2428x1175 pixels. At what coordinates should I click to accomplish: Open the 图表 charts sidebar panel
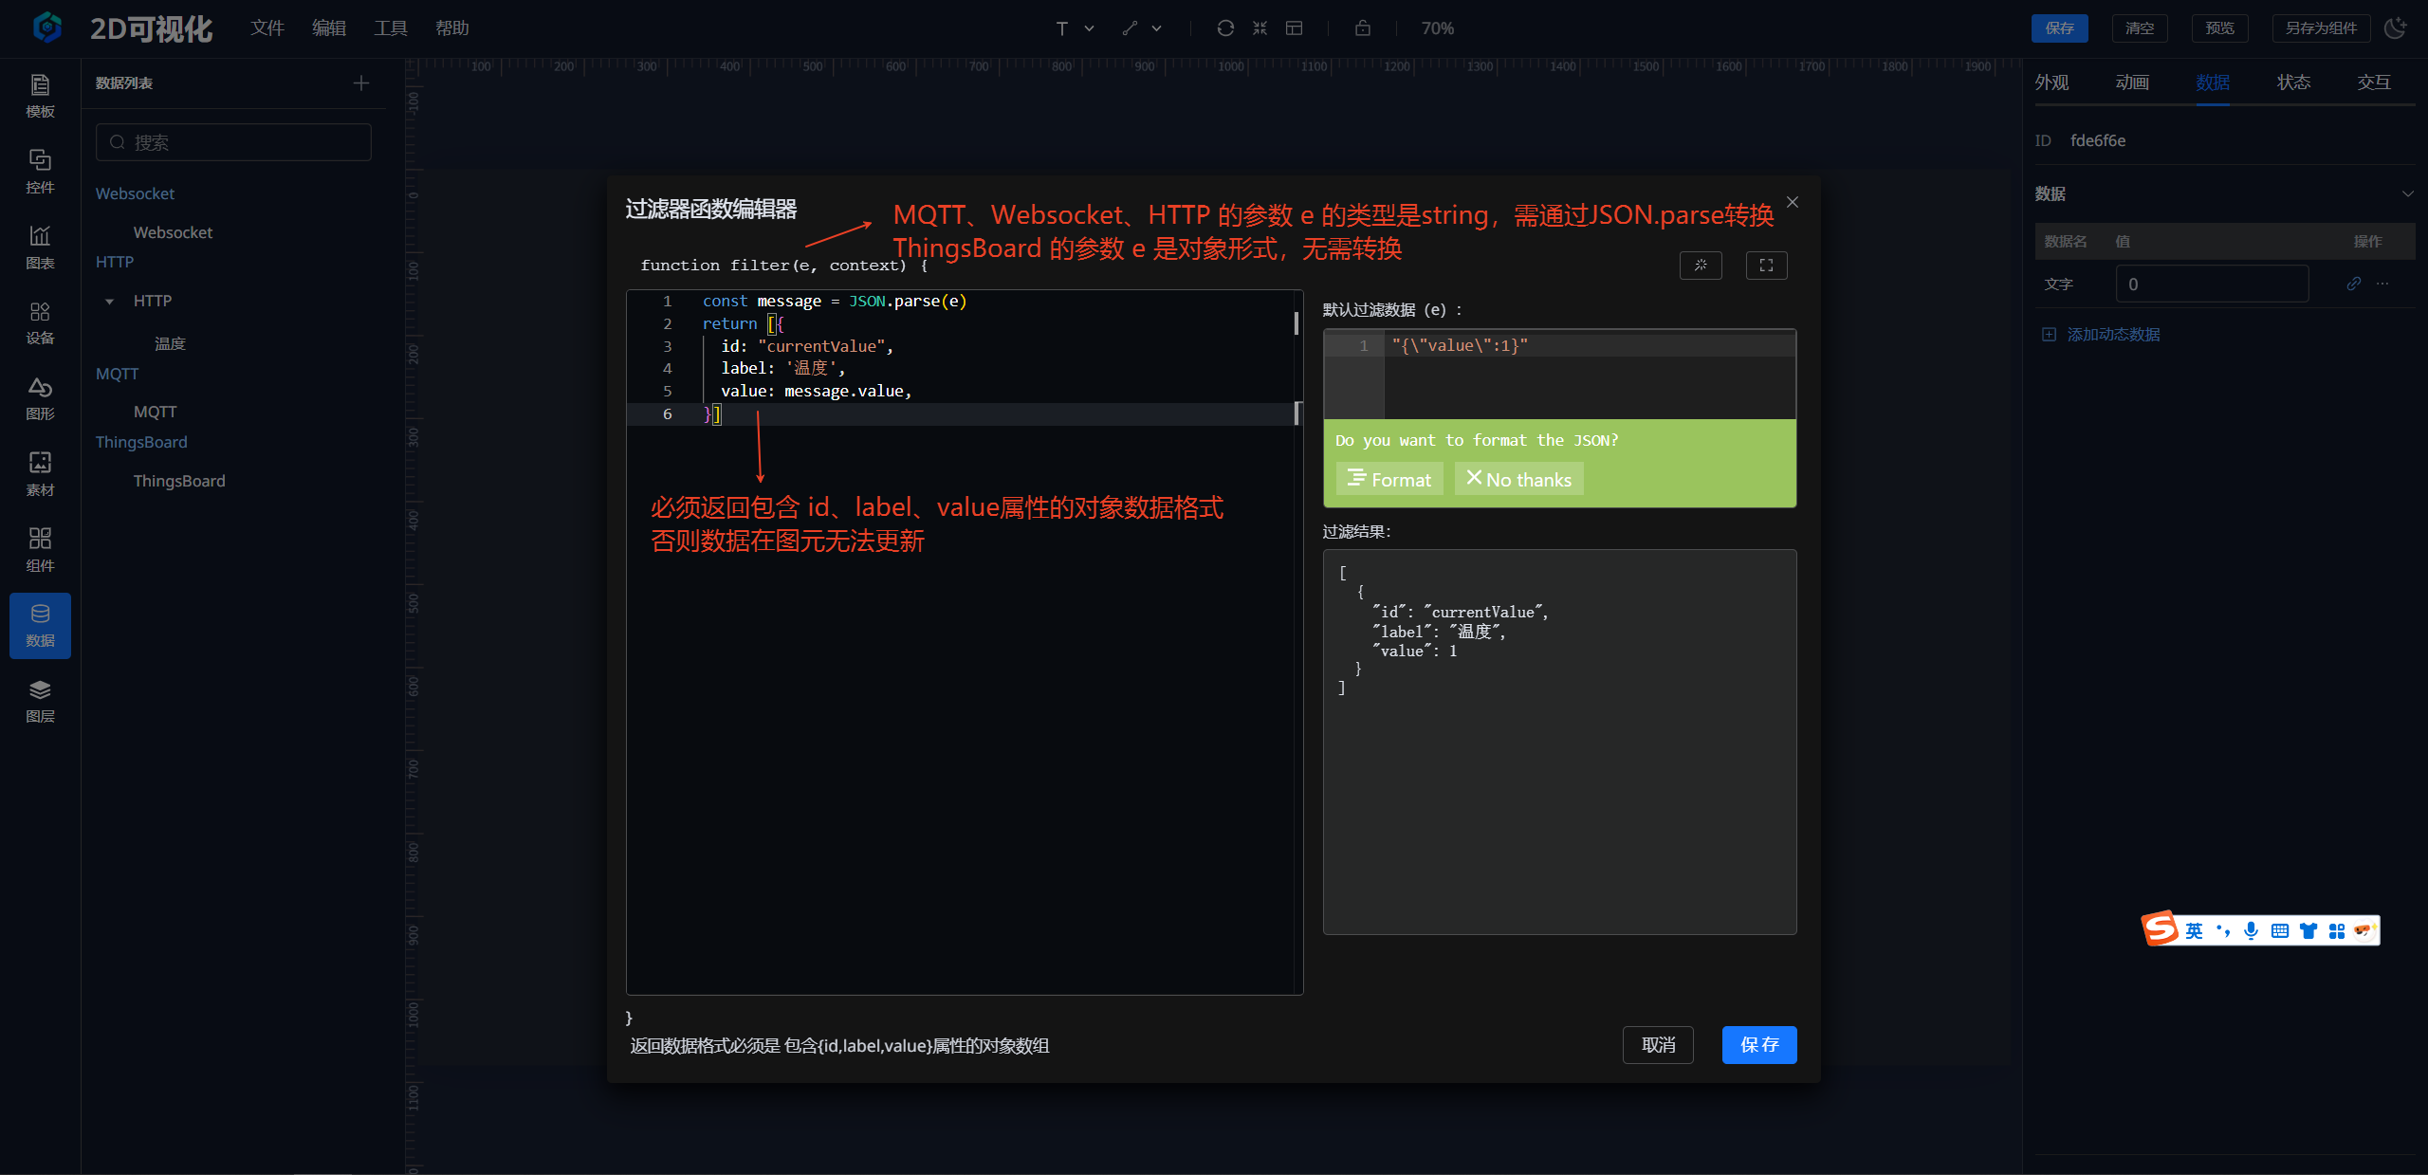[40, 247]
